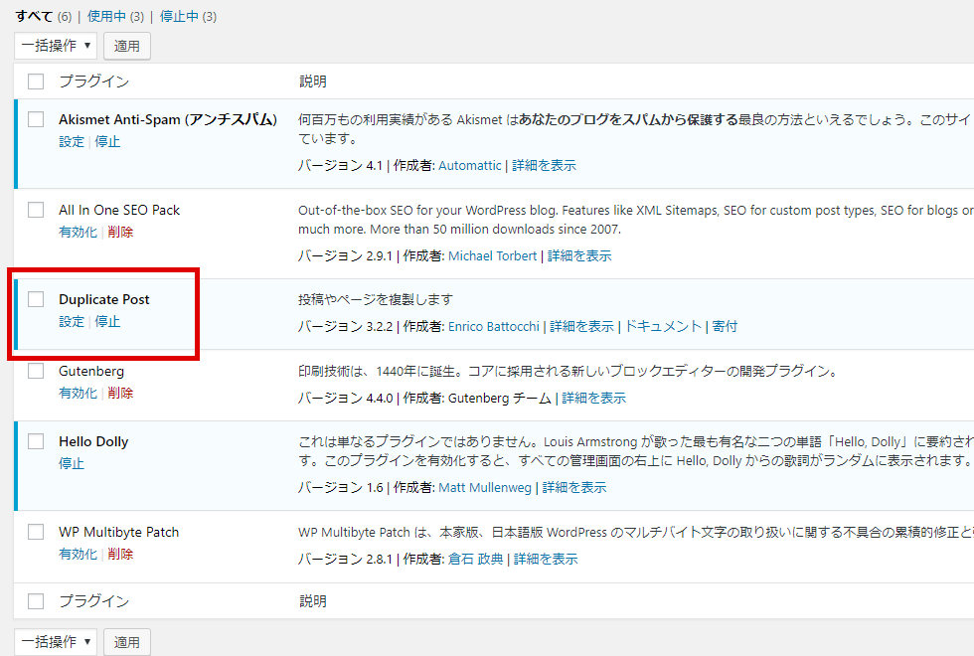This screenshot has width=974, height=656.
Task: Delete the Gutenberg plugin via 削除
Action: coord(120,393)
